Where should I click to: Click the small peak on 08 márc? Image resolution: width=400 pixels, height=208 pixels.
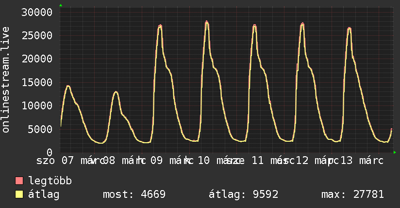tap(116, 92)
